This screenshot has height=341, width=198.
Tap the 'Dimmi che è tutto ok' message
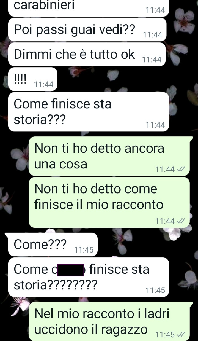coord(87,54)
